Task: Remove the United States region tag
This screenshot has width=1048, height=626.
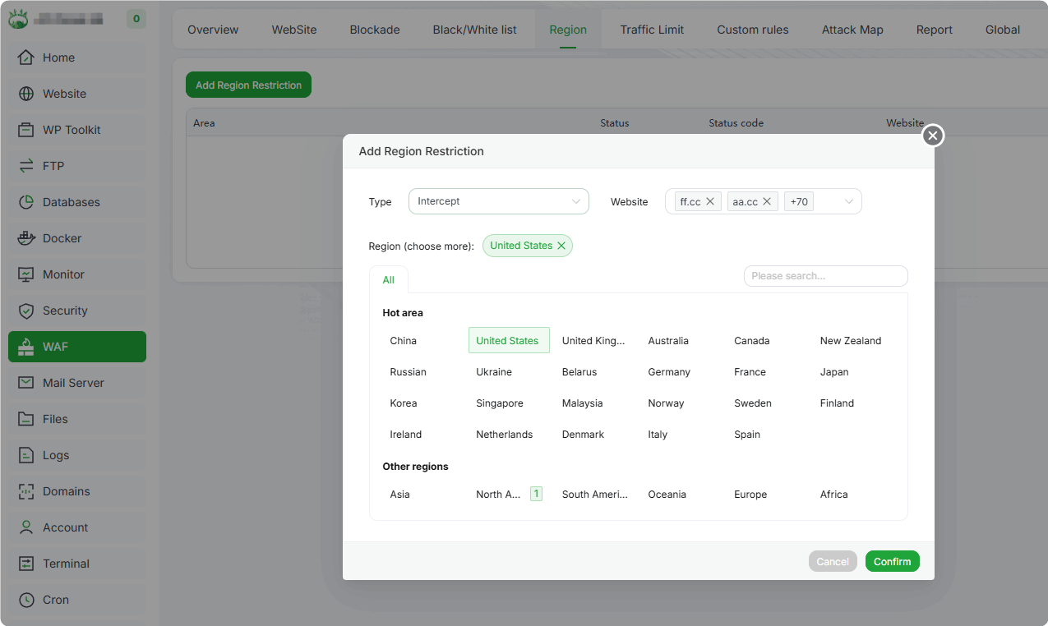Action: tap(561, 246)
